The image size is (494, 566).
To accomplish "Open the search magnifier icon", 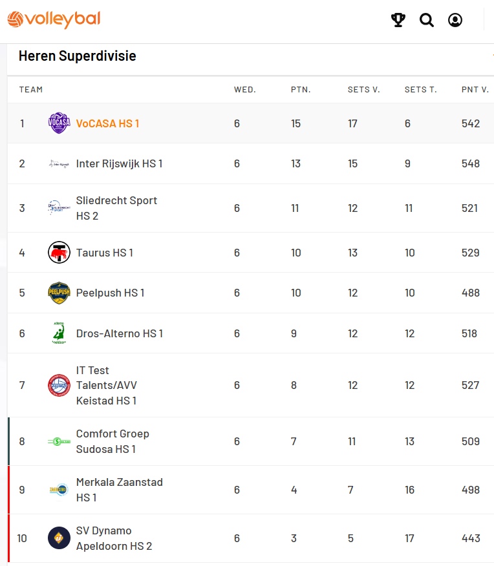I will click(x=427, y=20).
